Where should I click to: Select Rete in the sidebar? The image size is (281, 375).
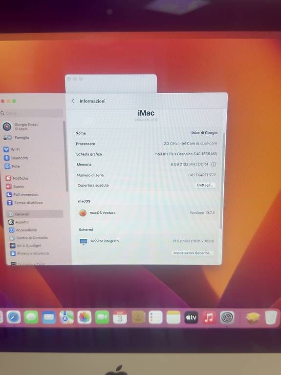point(12,167)
